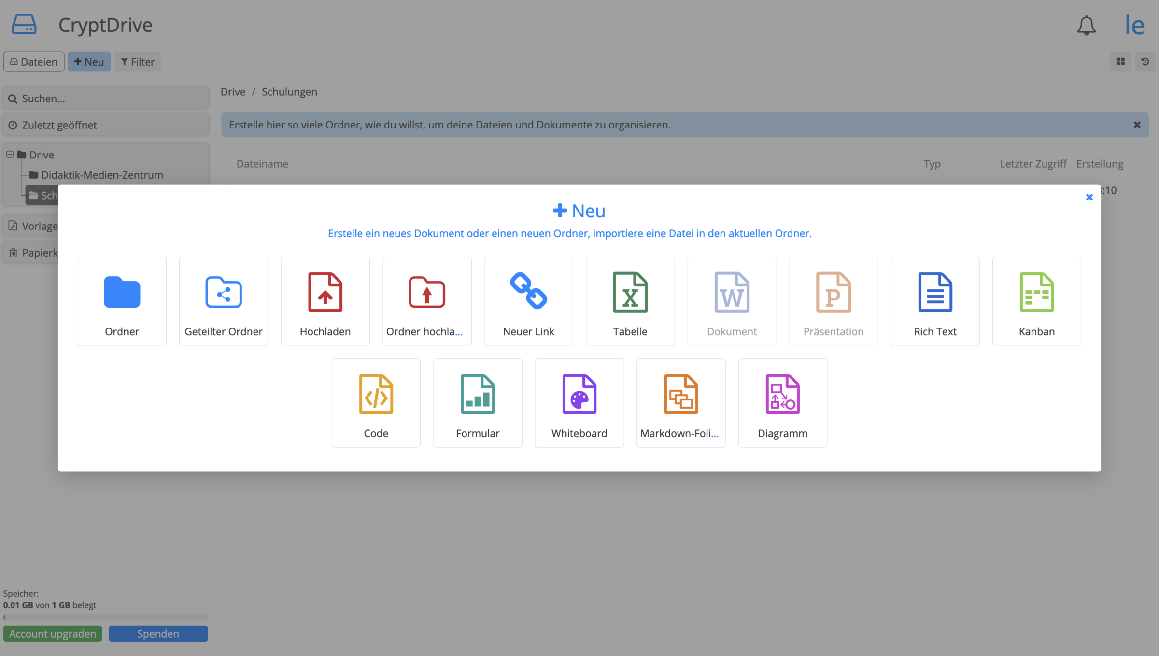The width and height of the screenshot is (1159, 656).
Task: Start a new Kanban board
Action: (x=1036, y=301)
